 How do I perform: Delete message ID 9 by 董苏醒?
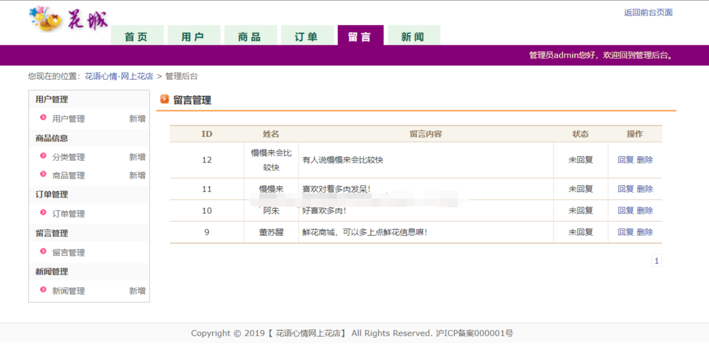645,232
